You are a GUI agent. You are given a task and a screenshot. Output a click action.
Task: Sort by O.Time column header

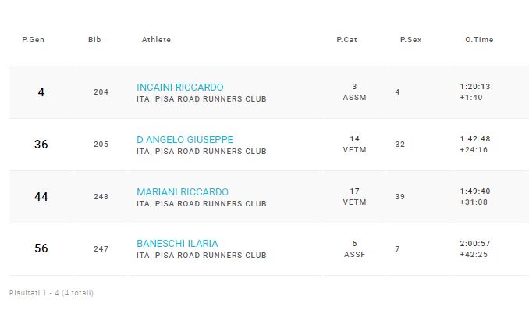click(479, 40)
